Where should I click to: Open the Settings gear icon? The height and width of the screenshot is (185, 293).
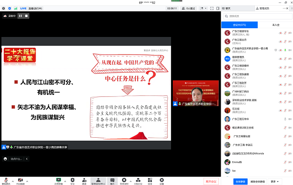point(162,181)
